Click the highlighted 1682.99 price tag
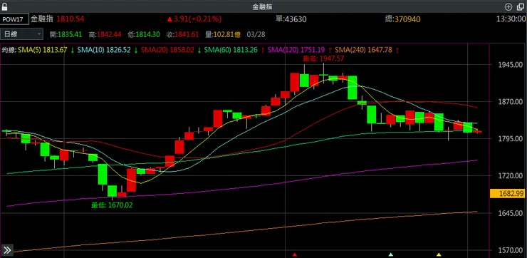Image resolution: width=527 pixels, height=258 pixels. point(508,193)
